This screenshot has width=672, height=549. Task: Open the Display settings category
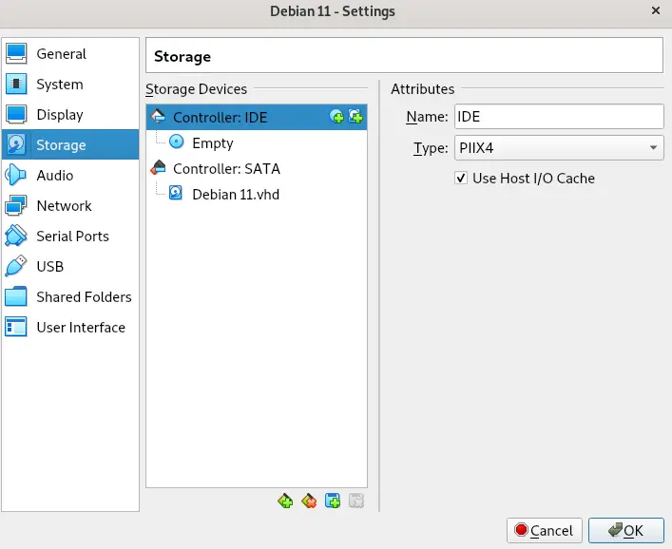[x=70, y=115]
